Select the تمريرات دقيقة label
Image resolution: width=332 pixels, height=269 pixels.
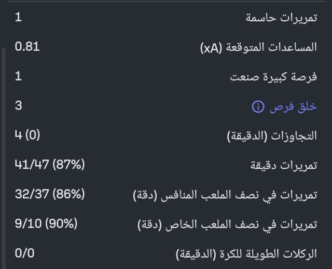[283, 166]
